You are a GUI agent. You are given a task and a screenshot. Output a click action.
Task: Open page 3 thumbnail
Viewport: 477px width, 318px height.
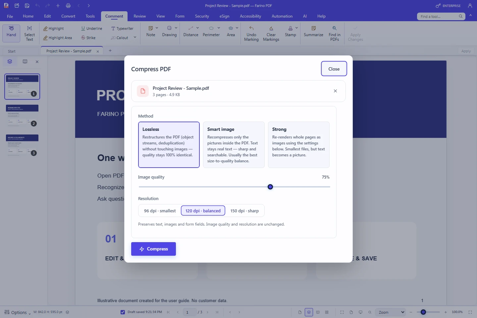pyautogui.click(x=22, y=145)
